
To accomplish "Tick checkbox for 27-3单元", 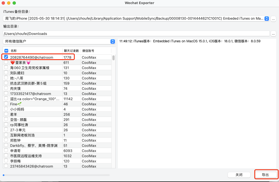I will tap(6, 129).
